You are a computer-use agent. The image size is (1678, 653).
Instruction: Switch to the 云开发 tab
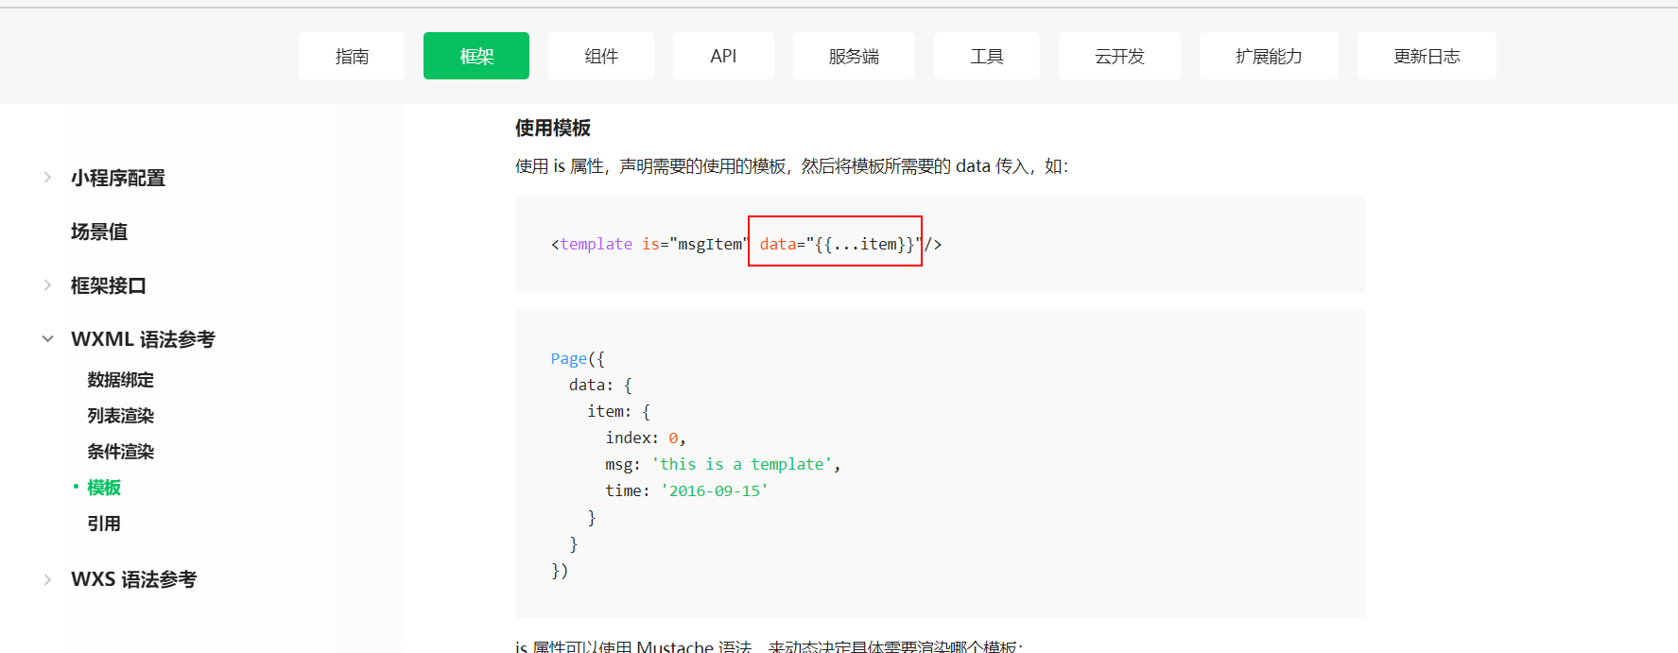[1119, 56]
